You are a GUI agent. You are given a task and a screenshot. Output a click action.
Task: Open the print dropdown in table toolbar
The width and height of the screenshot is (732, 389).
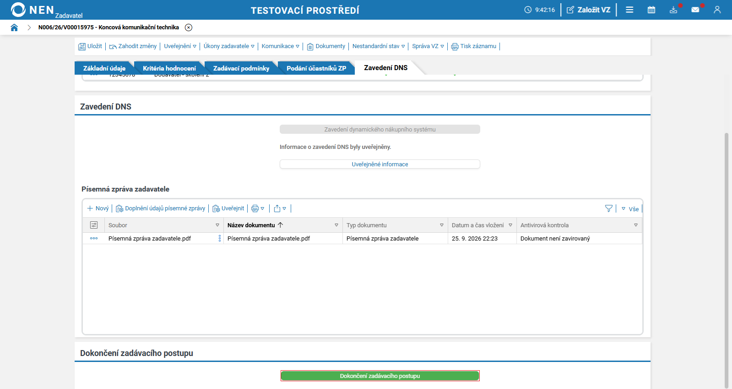pos(258,208)
